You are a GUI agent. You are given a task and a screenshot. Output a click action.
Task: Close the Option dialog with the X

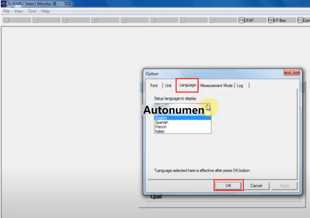tap(292, 72)
